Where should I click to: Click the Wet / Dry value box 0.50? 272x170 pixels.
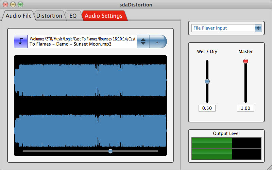[207, 108]
